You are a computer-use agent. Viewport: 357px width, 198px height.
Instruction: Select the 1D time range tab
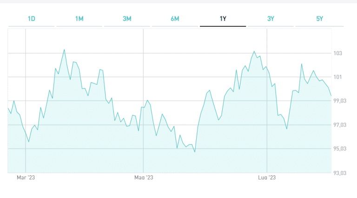32,19
